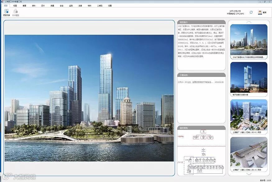The height and width of the screenshot is (182, 272).
Task: Switch to the 视图 tab
Action: point(15,6)
